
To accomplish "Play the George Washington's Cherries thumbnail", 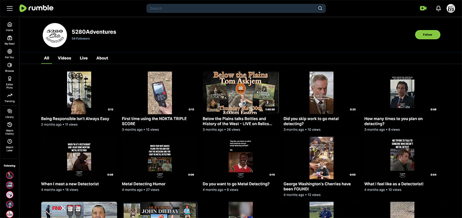I will [x=321, y=157].
